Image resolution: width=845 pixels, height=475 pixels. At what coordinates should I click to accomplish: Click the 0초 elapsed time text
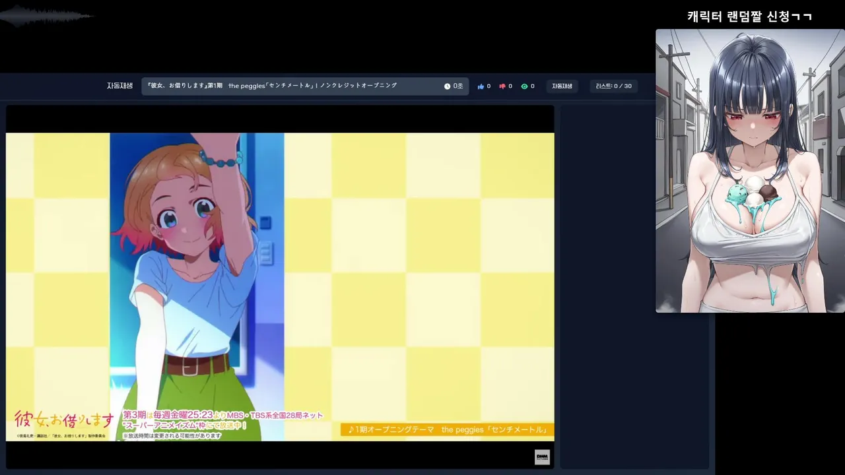[458, 86]
